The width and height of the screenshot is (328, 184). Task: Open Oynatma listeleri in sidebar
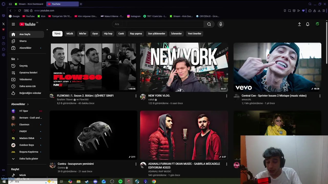point(27,73)
